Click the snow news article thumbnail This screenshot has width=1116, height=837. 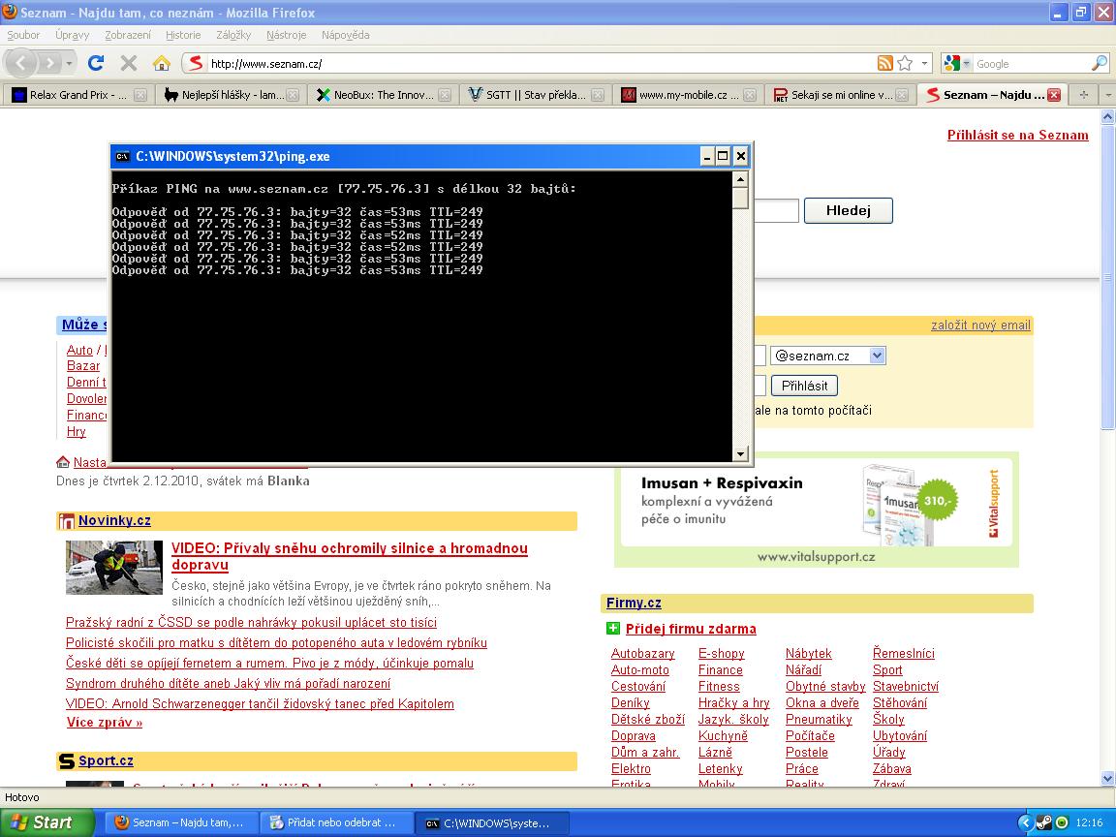[114, 568]
